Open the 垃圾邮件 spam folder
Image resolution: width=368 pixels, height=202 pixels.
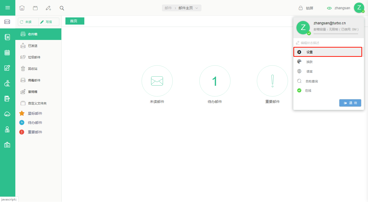coord(38,57)
